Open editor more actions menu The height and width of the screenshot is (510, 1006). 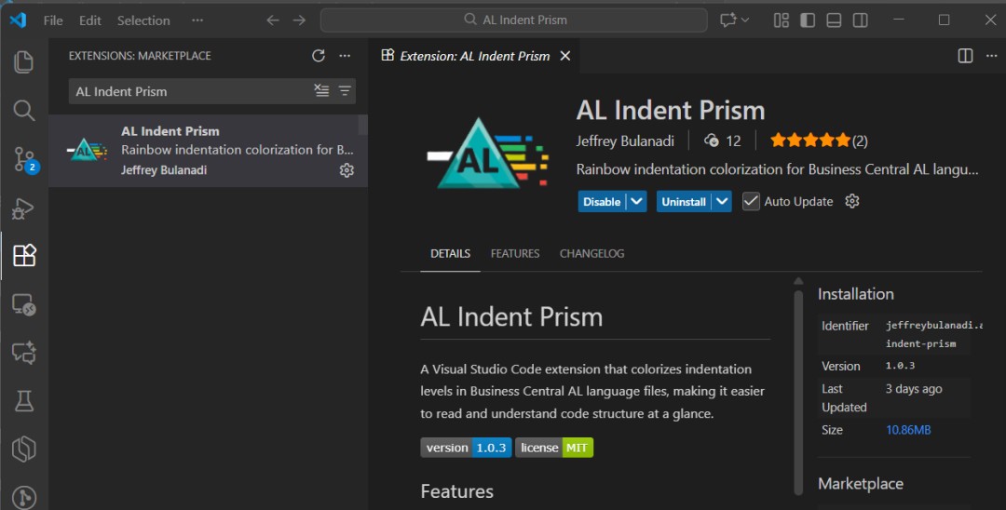pyautogui.click(x=992, y=56)
